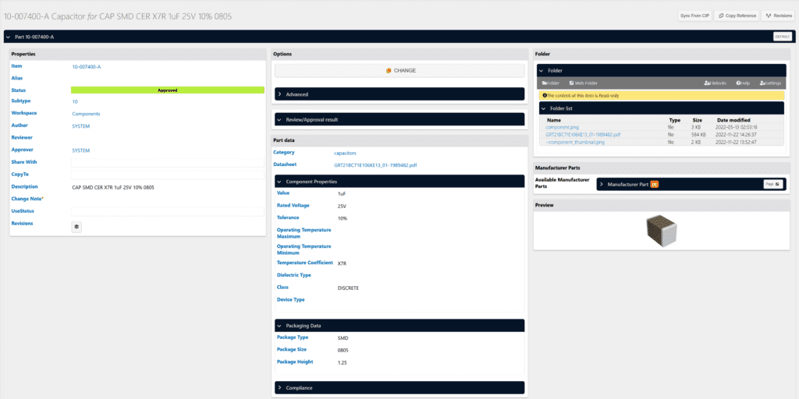Open Revisions from the top toolbar
Viewport: 799px width, 399px height.
pos(777,16)
